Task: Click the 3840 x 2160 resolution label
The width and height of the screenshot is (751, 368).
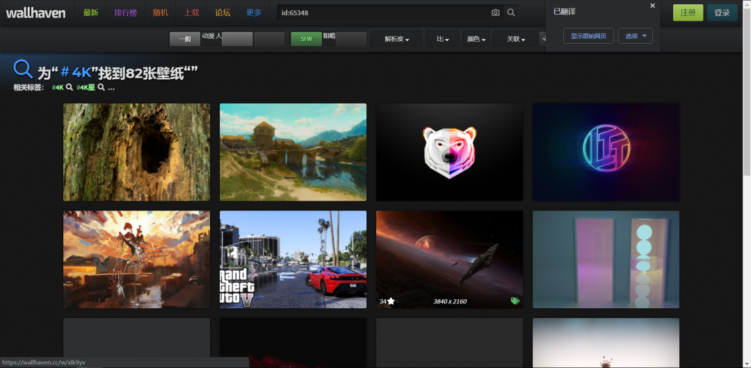Action: [x=450, y=301]
